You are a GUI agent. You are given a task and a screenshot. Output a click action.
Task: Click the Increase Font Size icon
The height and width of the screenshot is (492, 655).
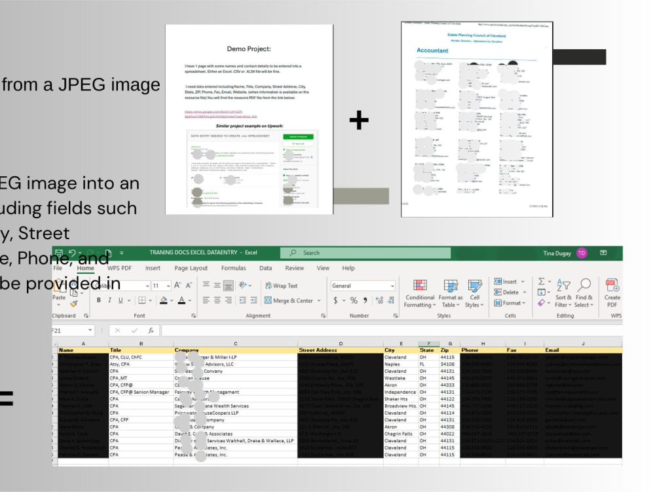tap(178, 286)
